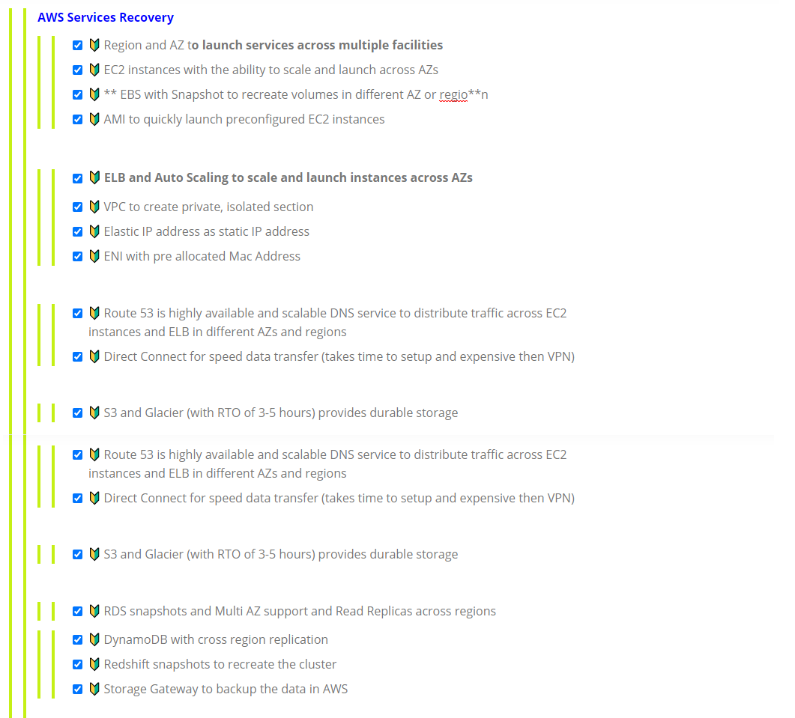Click text 'VPC to create private, isolated section'
The width and height of the screenshot is (795, 718).
tap(208, 207)
